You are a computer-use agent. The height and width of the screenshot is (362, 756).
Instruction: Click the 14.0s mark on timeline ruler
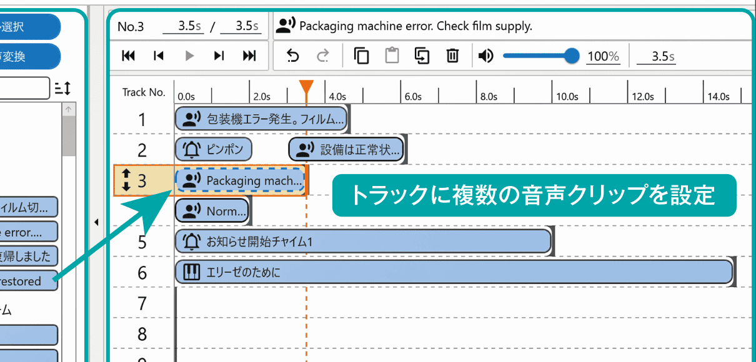point(719,97)
